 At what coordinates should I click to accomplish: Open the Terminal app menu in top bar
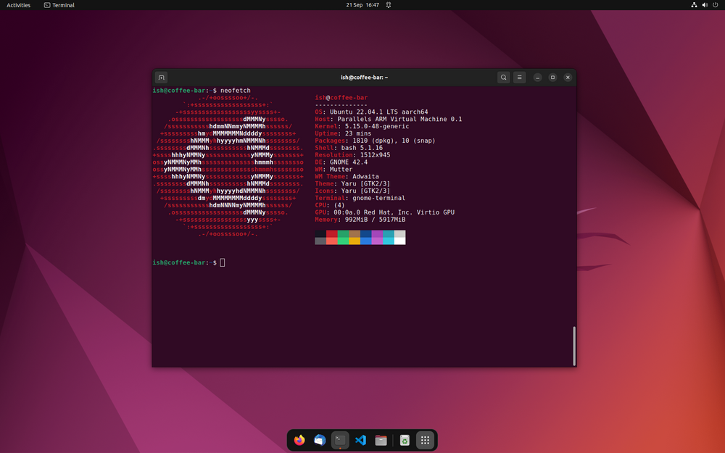tap(59, 5)
